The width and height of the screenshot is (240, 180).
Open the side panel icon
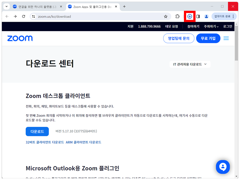tap(198, 16)
